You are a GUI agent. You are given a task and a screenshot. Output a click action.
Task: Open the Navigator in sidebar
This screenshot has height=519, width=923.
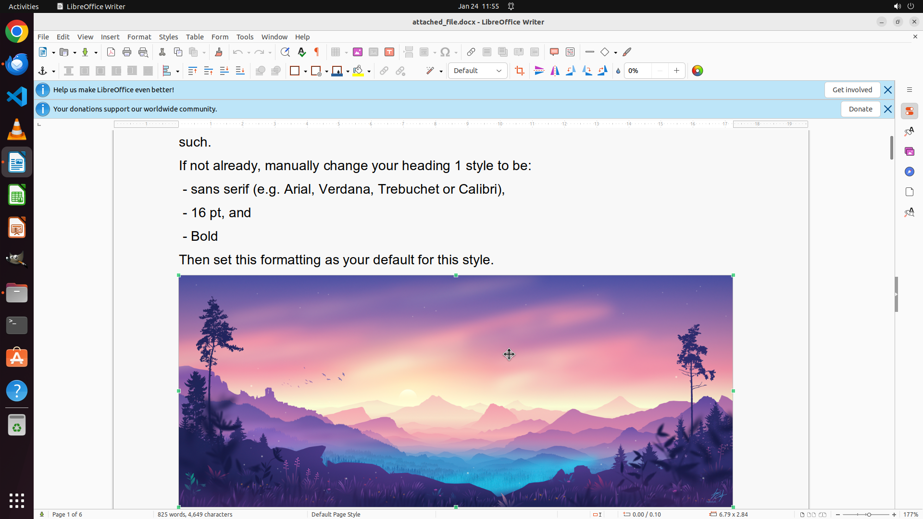click(909, 172)
